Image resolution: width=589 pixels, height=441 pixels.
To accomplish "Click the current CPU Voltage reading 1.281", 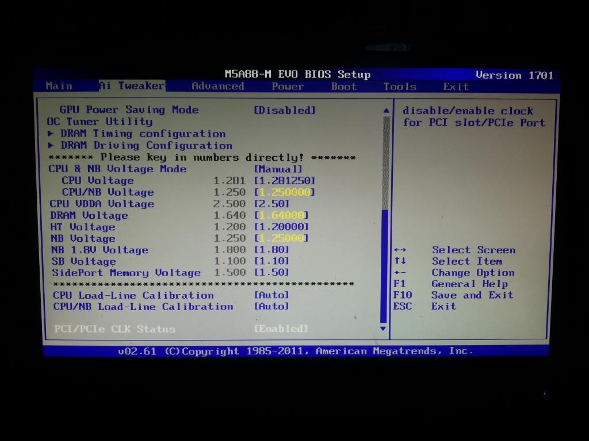I will click(229, 181).
